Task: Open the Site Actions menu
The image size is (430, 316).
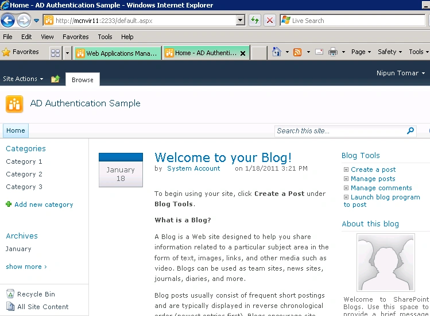Action: pos(23,79)
